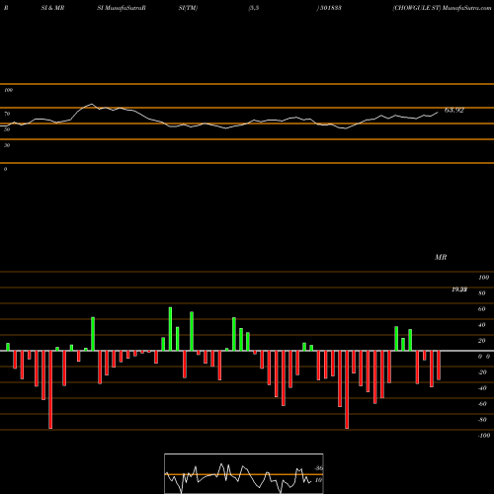Click the RSI axis label 50
This screenshot has width=494, height=494.
[7, 129]
